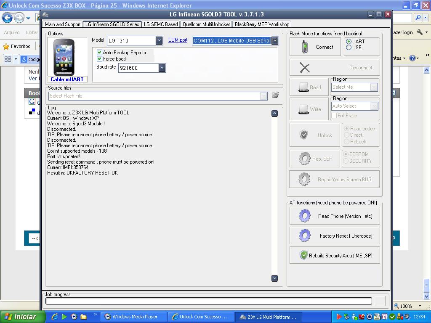Open the COM112 port dropdown arrow
The height and width of the screenshot is (323, 431).
click(275, 40)
